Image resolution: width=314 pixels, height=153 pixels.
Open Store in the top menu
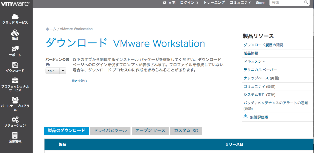[x=260, y=3]
